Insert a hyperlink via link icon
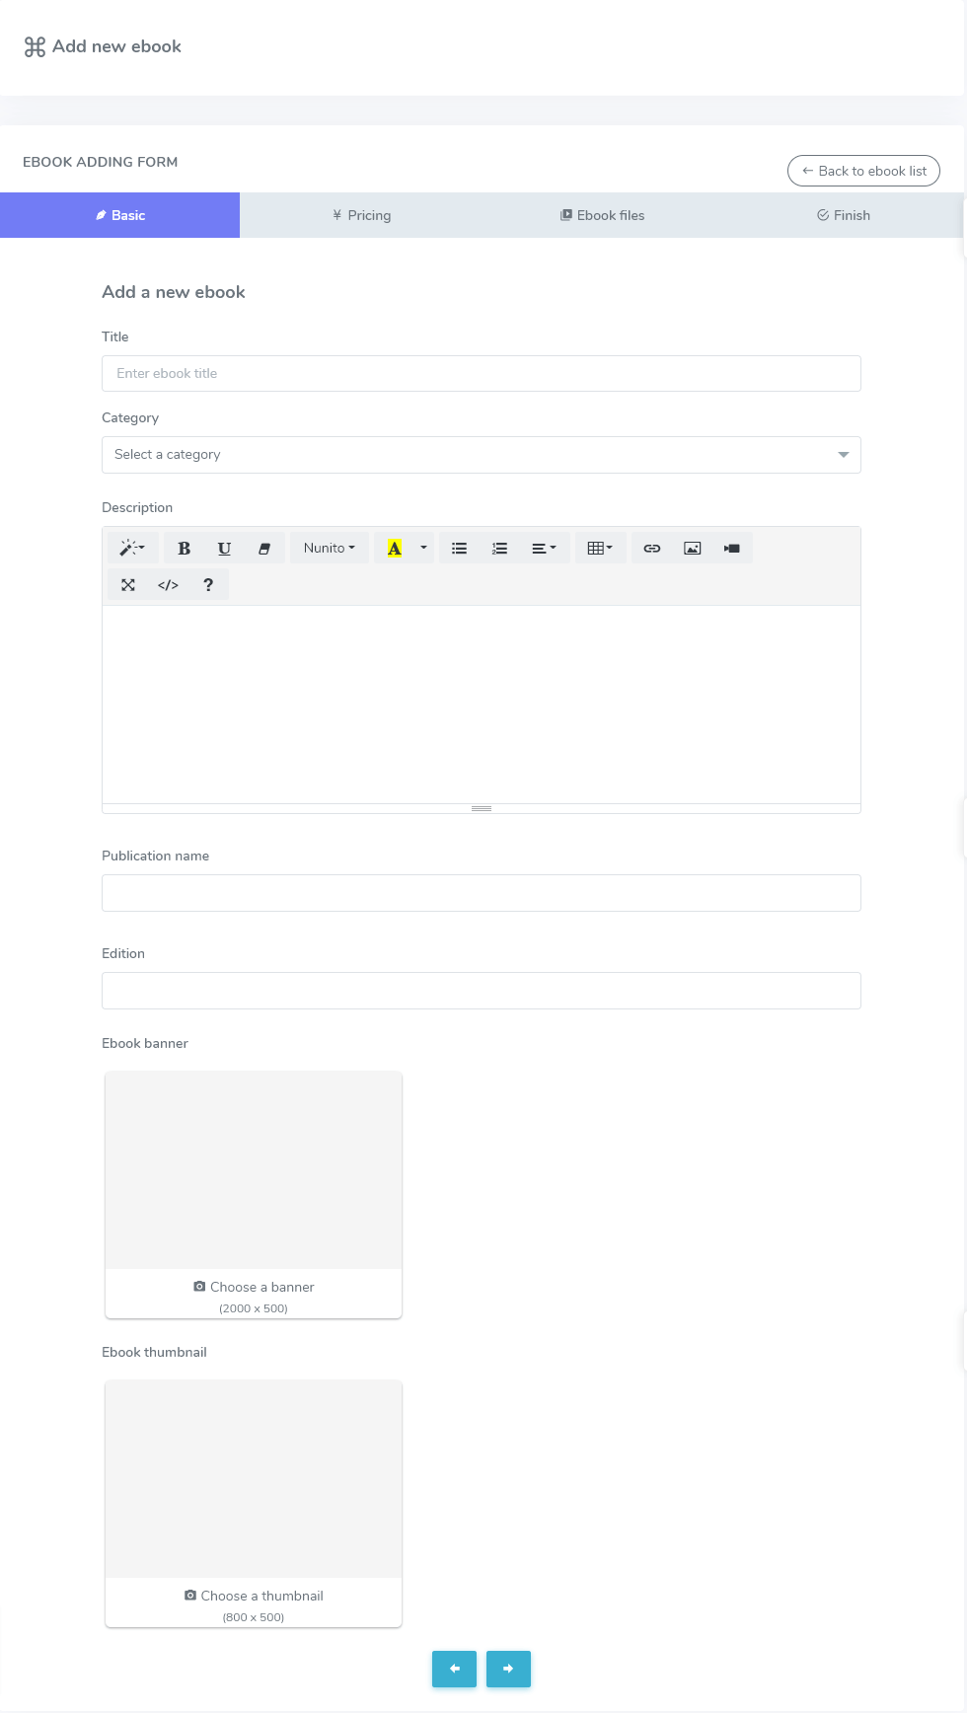The width and height of the screenshot is (967, 1713). pos(652,549)
